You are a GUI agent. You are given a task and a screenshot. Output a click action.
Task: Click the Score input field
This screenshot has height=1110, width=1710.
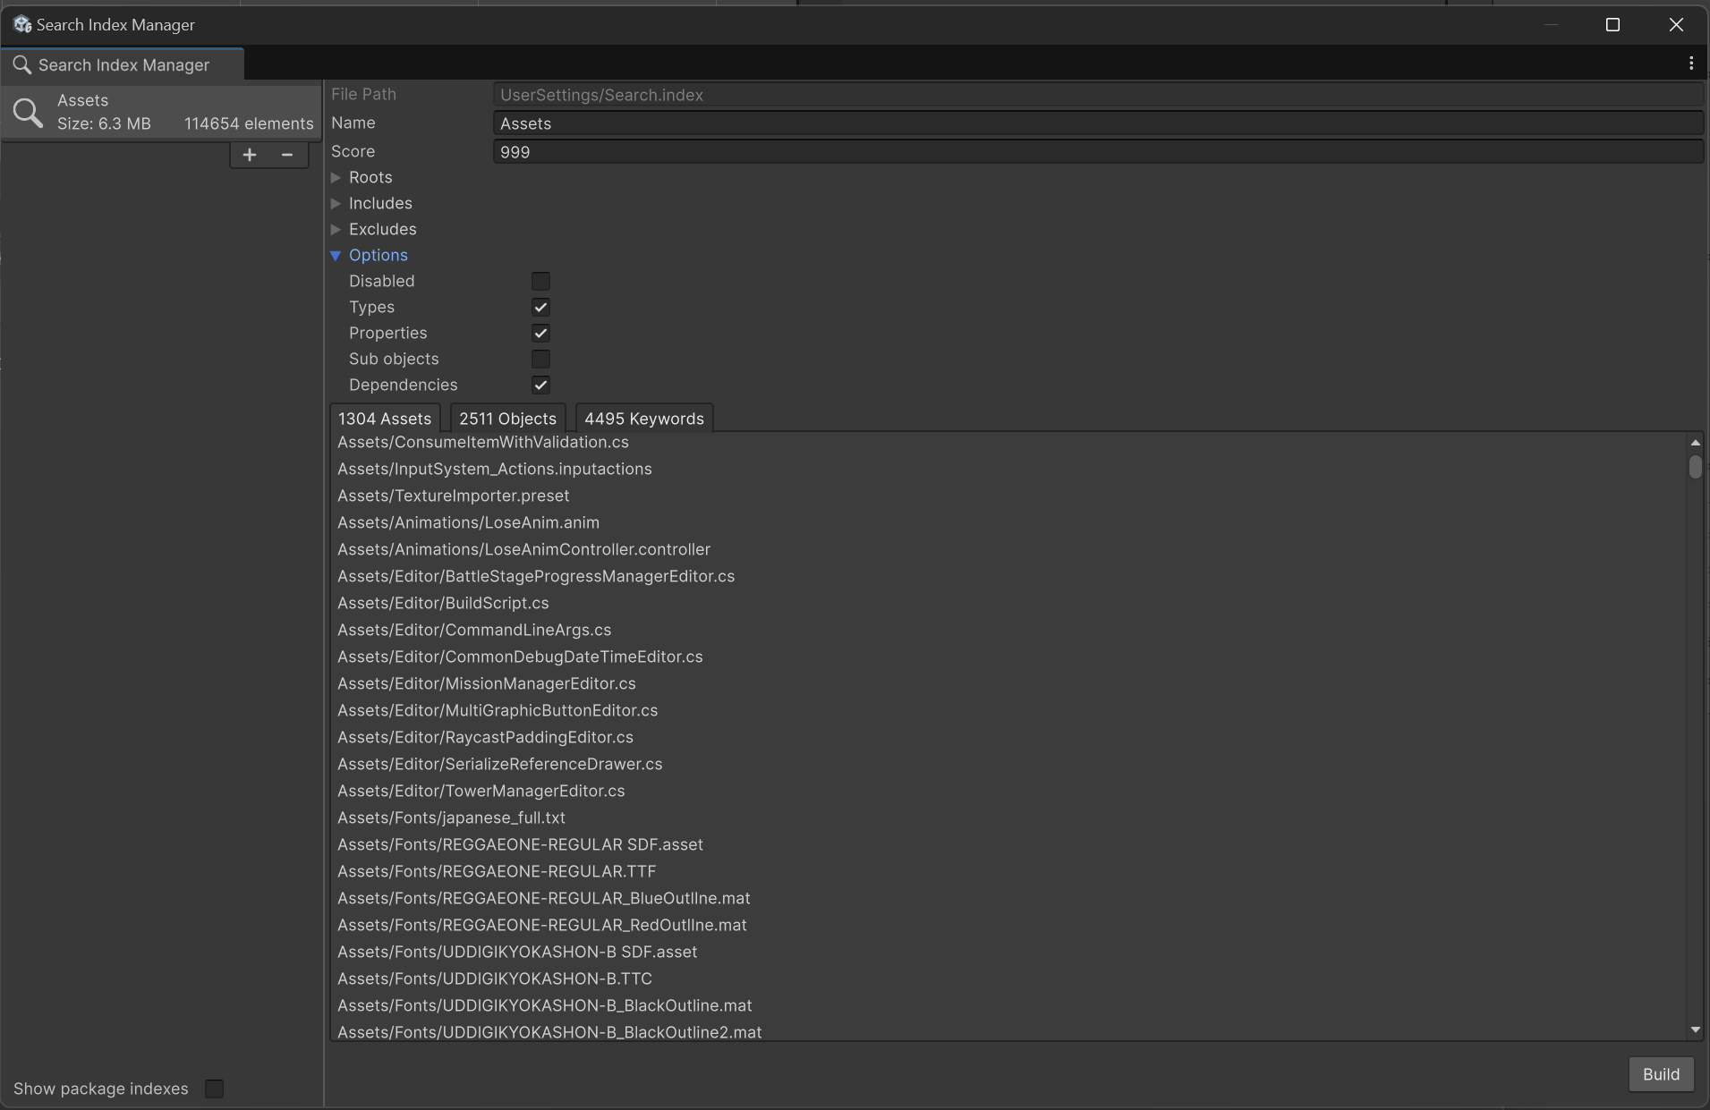(x=1097, y=152)
